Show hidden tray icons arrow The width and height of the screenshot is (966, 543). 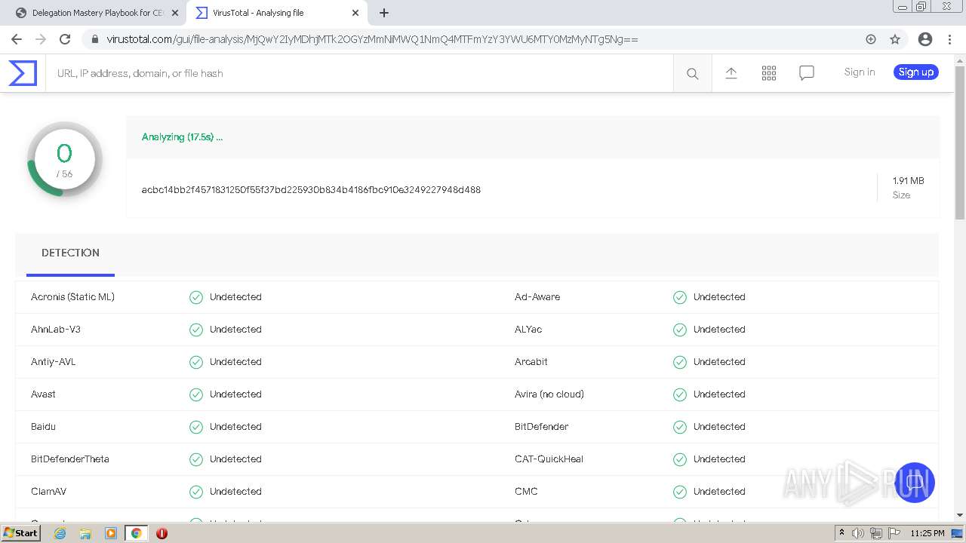842,533
